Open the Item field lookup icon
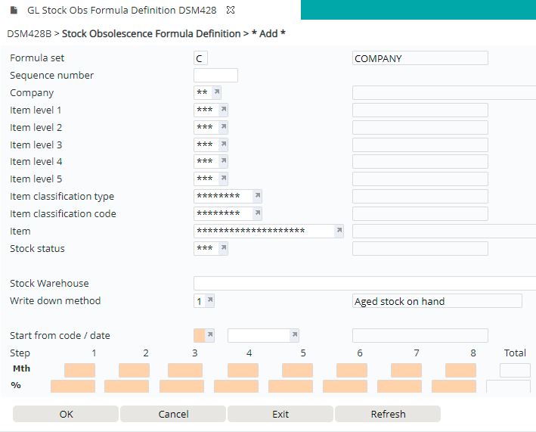The height and width of the screenshot is (432, 536). [339, 231]
